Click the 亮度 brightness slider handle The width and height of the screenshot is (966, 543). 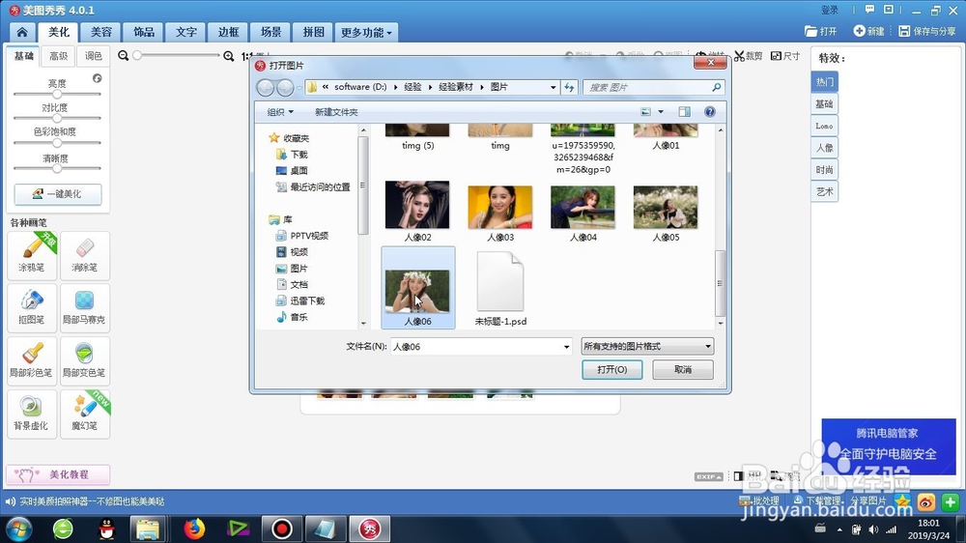coord(57,95)
